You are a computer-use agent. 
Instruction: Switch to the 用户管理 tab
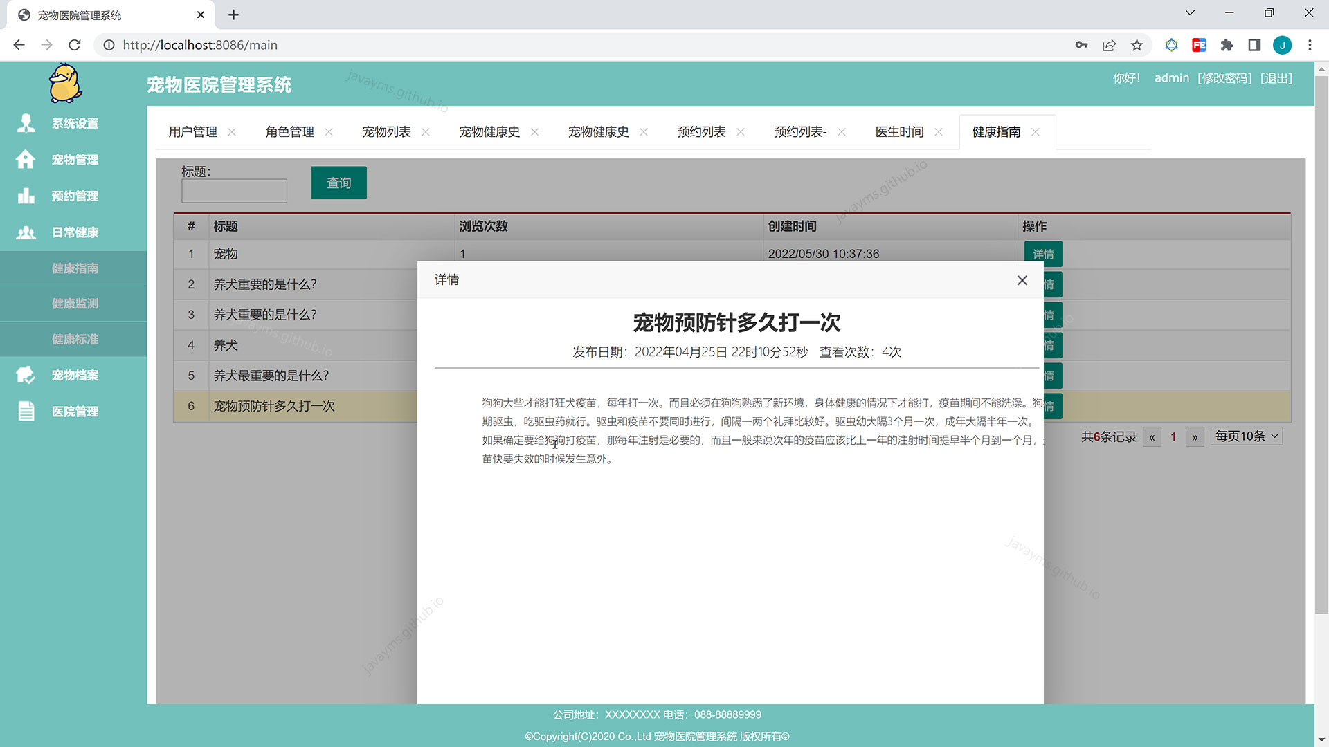click(192, 132)
